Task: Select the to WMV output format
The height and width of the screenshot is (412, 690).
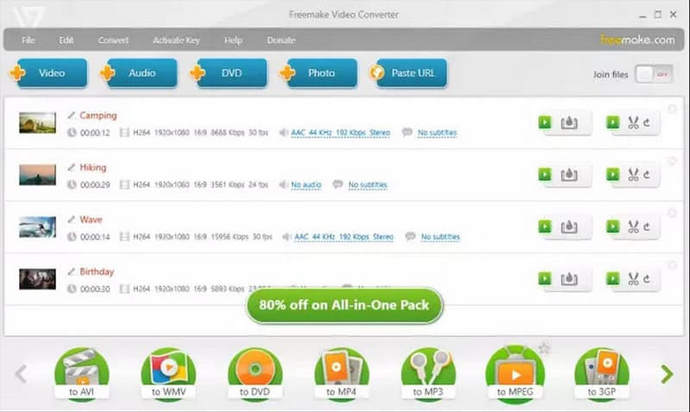Action: [168, 373]
